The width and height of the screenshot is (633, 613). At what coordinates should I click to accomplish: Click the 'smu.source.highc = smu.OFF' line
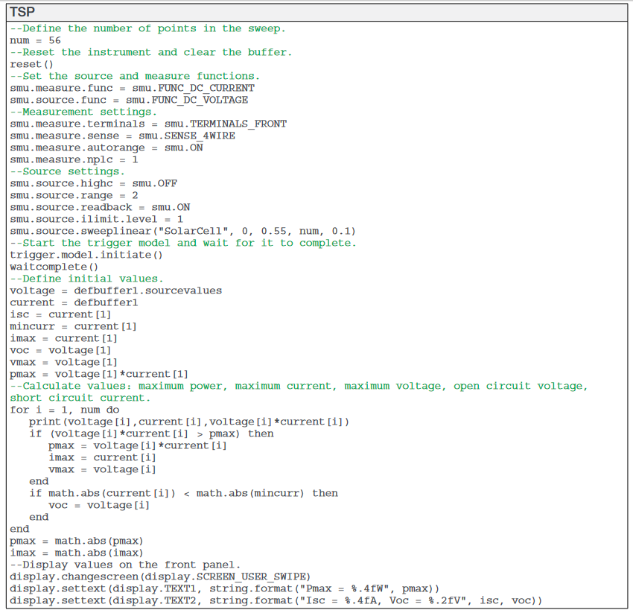click(94, 183)
